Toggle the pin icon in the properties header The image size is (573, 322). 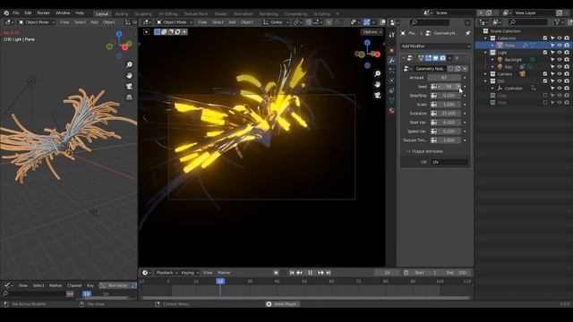coord(467,33)
